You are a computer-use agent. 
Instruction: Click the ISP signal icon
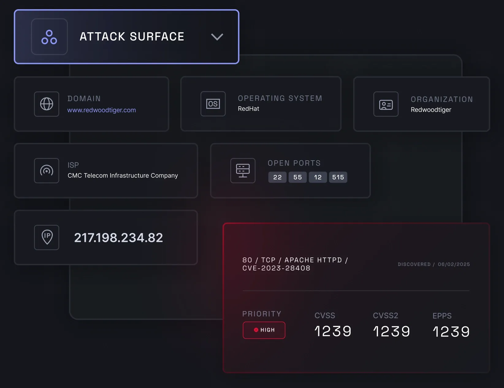click(47, 171)
